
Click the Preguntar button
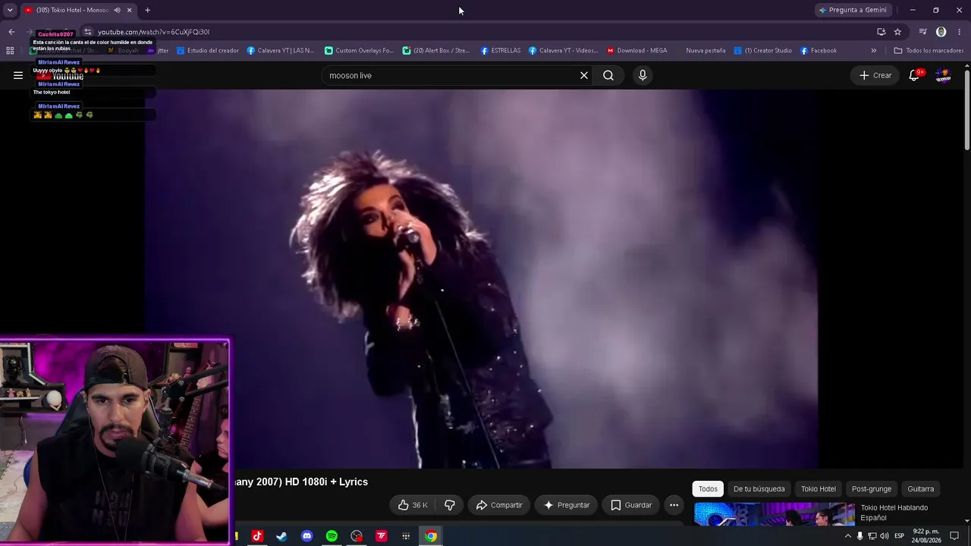coord(567,505)
